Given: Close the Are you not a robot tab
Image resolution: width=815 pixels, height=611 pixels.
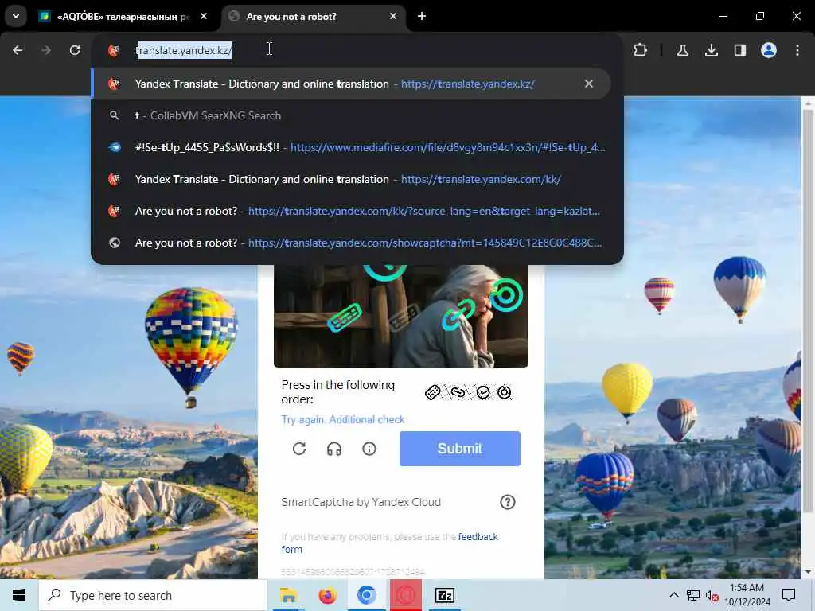Looking at the screenshot, I should tap(393, 16).
